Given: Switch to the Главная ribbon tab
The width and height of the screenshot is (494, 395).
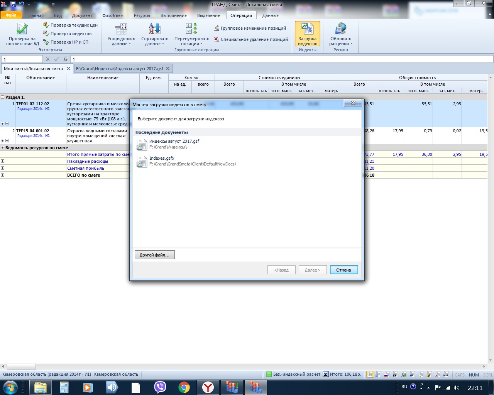Looking at the screenshot, I should (x=36, y=15).
